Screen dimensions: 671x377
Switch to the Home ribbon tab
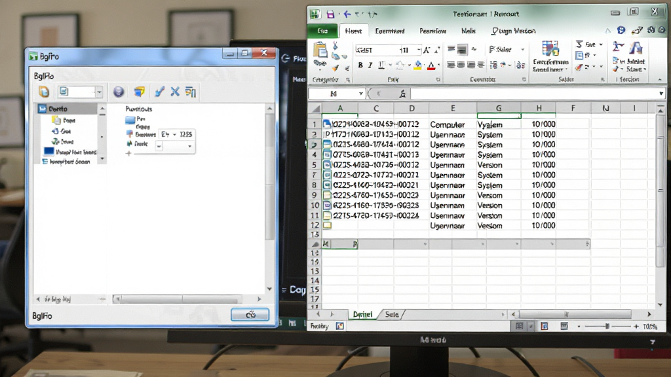[353, 31]
